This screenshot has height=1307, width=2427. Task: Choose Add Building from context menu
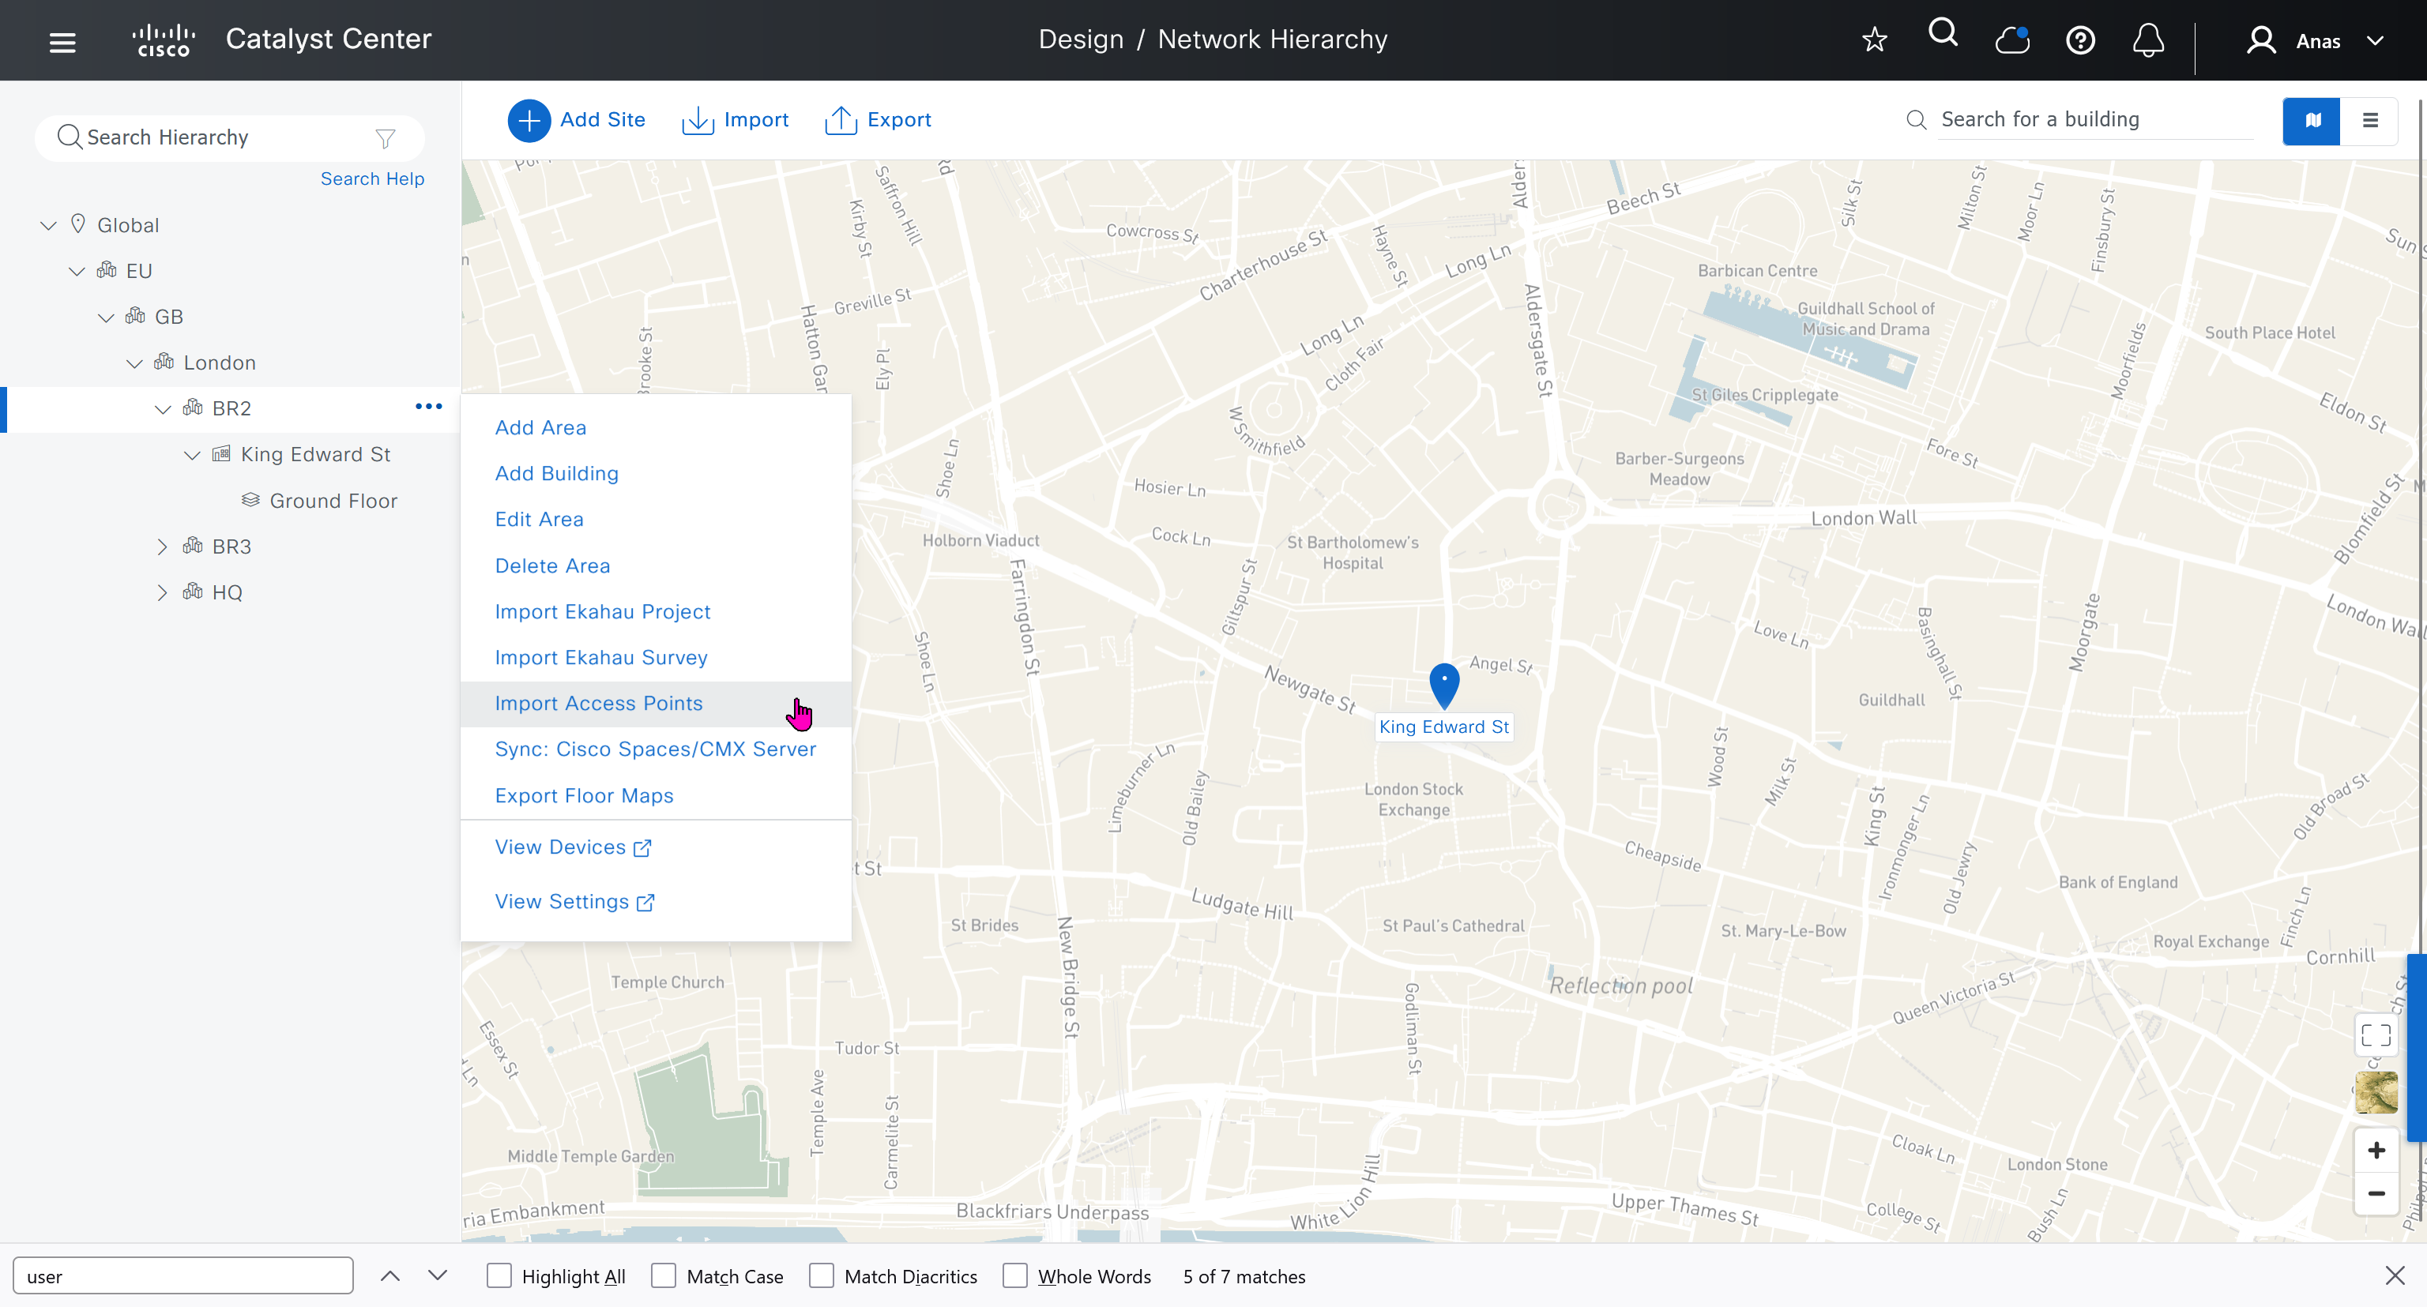556,474
